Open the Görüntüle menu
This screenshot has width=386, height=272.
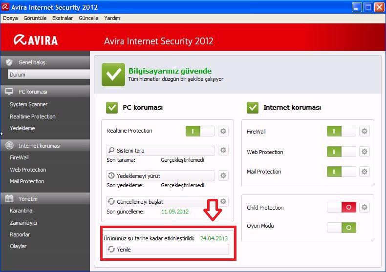35,18
